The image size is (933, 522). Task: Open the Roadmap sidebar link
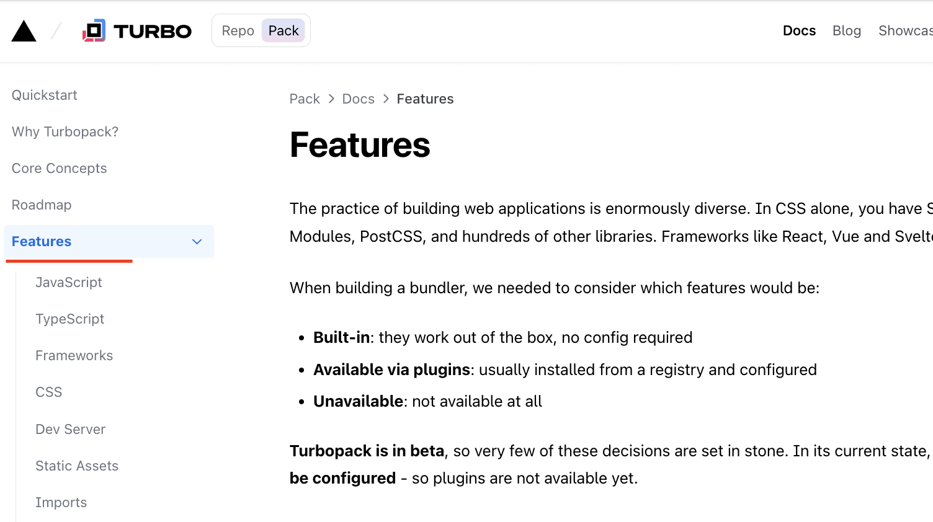pyautogui.click(x=42, y=205)
